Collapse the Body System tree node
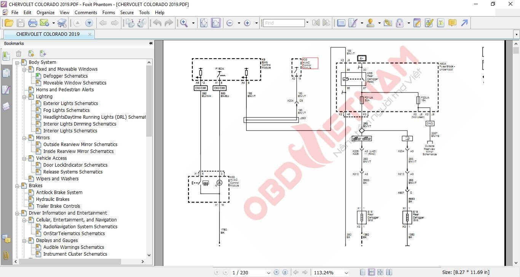The width and height of the screenshot is (520, 277). [x=17, y=62]
